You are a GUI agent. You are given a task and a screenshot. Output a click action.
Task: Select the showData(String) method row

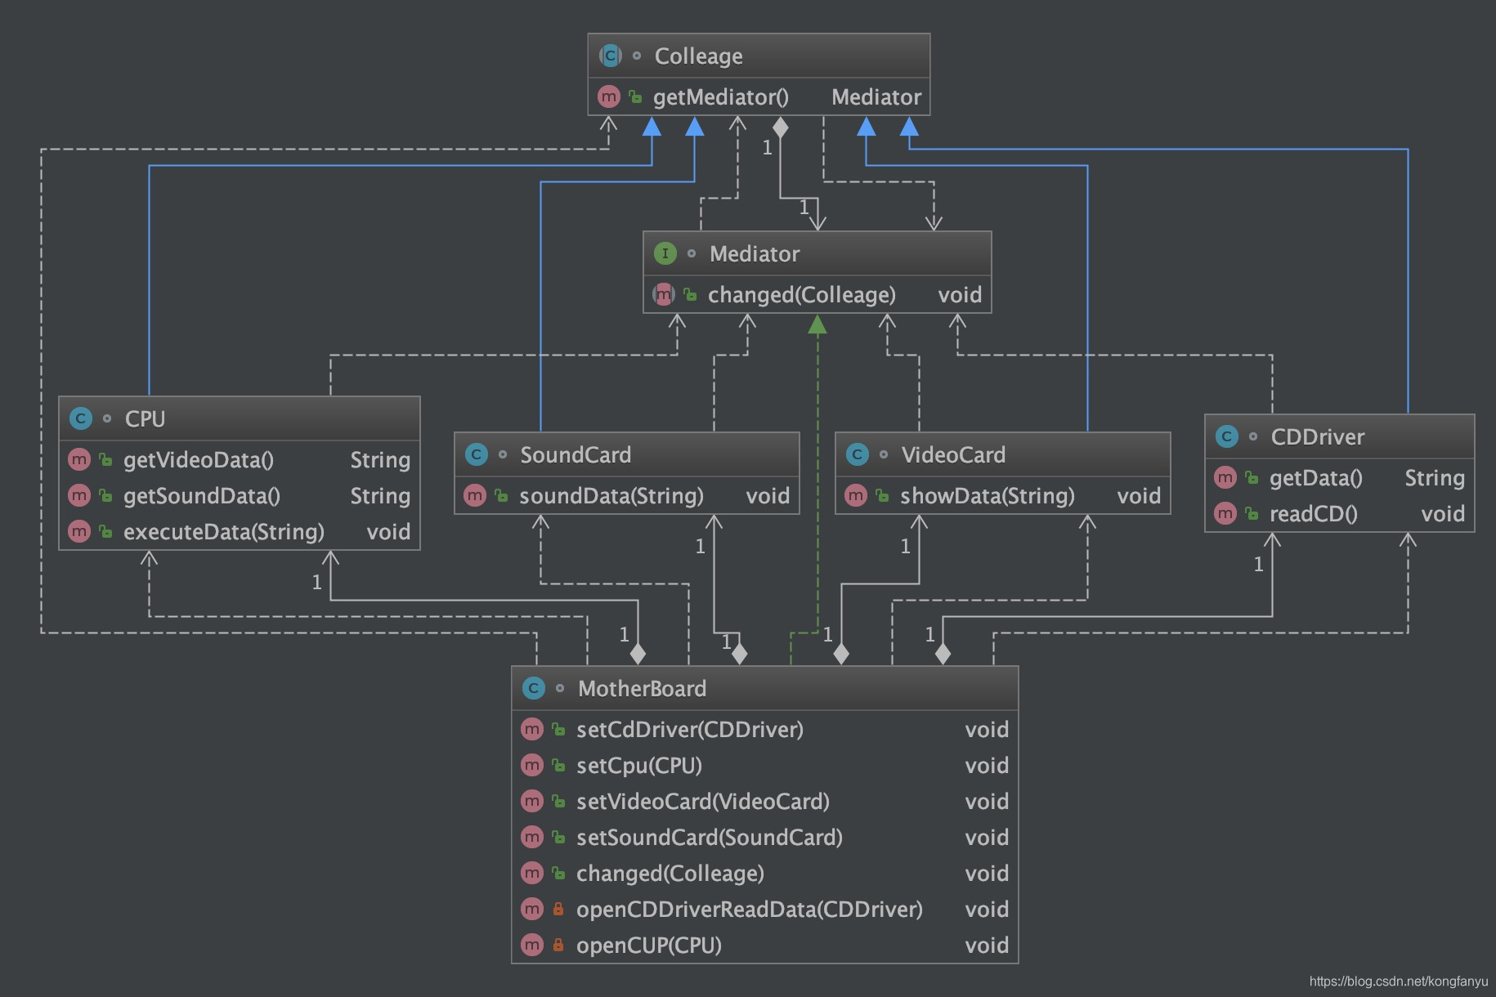(1003, 495)
